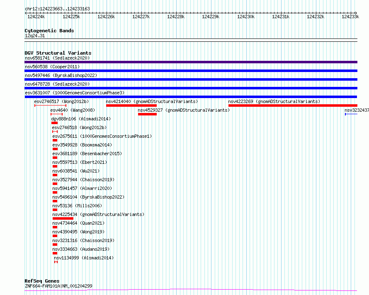Click the nsv6581741 (Sedlazeck2020) variant label
Screen dimensions: 369x295
pyautogui.click(x=57, y=58)
